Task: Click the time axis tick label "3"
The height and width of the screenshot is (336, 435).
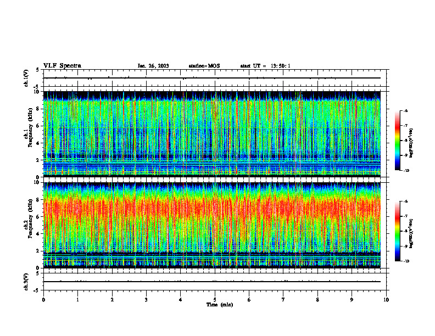Action: (146, 300)
